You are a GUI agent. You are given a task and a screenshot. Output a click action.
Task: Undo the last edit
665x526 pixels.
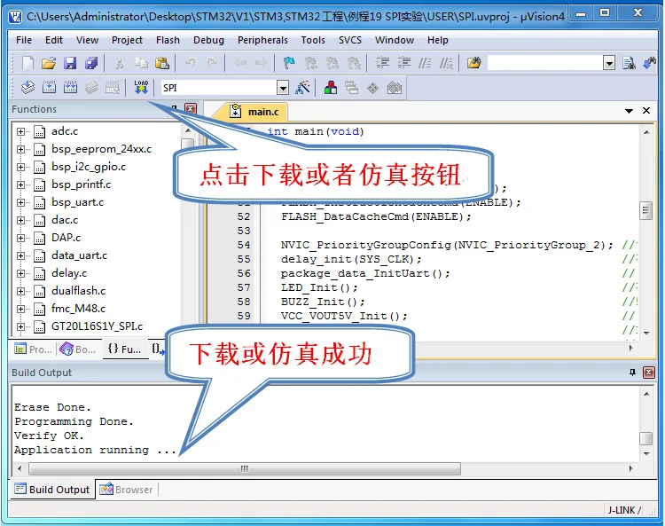[x=190, y=63]
